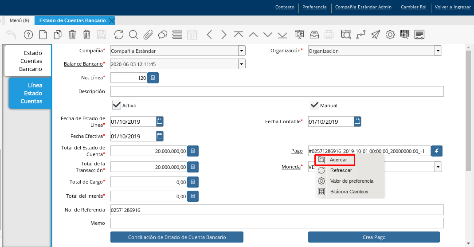Open the search magnifier in the toolbar
This screenshot has height=247, width=474.
pyautogui.click(x=133, y=35)
